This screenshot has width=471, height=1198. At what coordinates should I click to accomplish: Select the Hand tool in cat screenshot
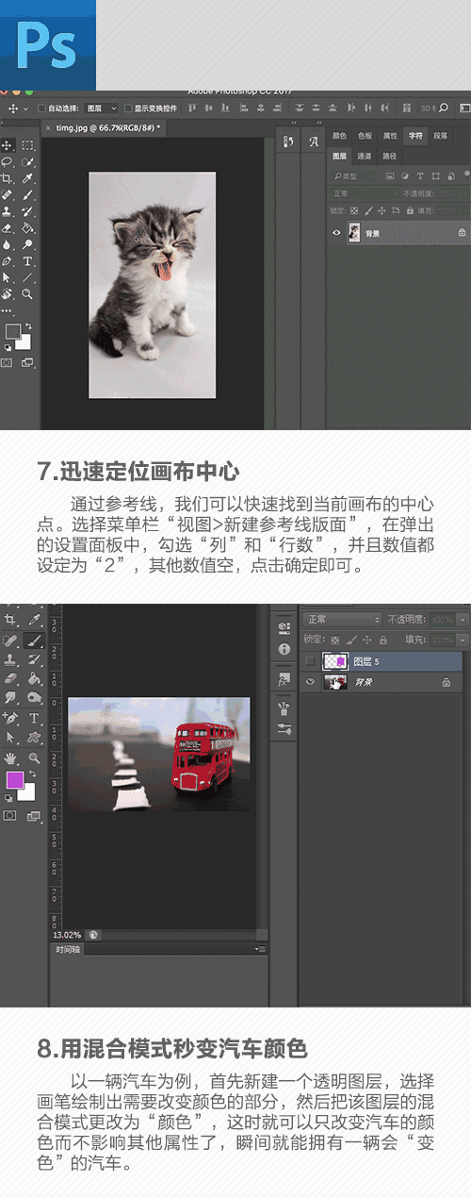click(x=7, y=293)
